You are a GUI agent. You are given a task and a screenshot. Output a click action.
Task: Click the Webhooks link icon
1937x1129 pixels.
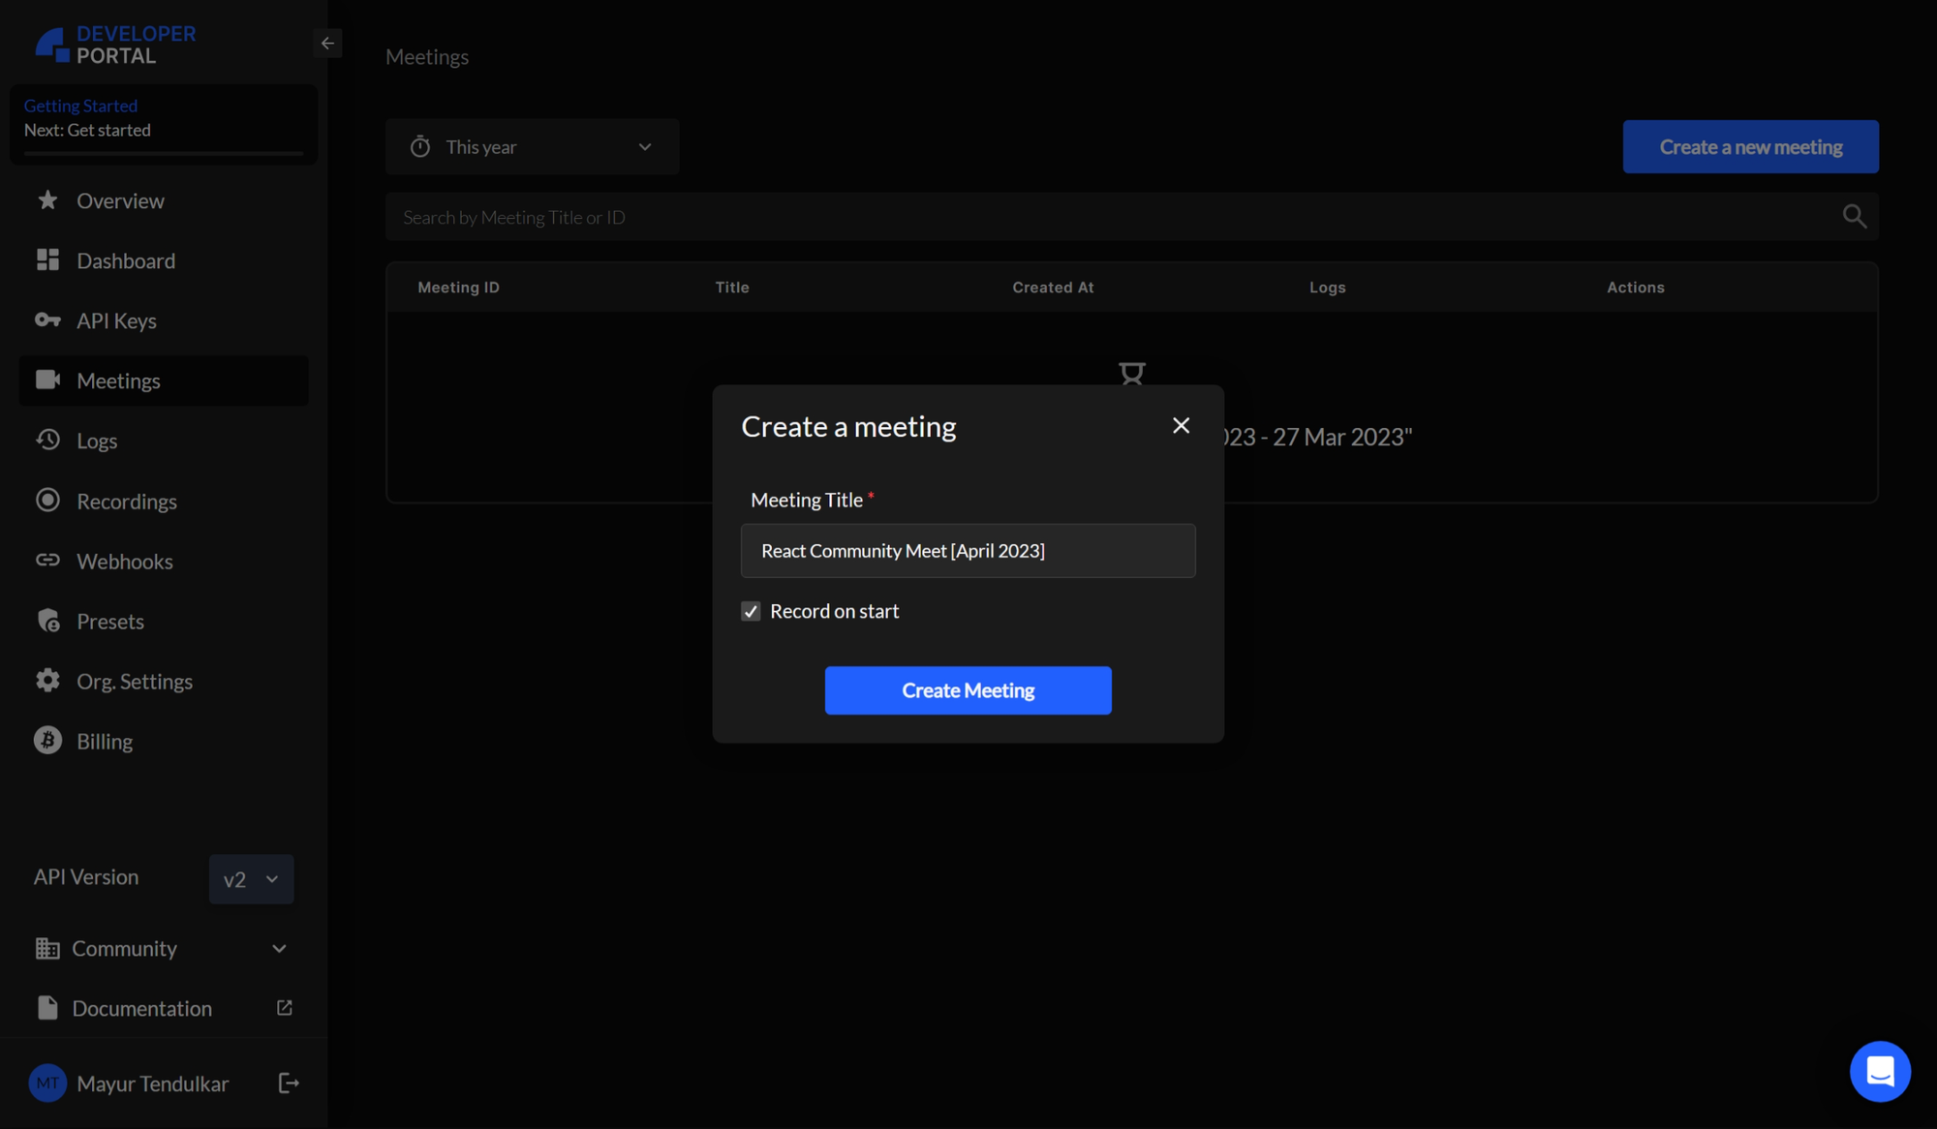46,562
